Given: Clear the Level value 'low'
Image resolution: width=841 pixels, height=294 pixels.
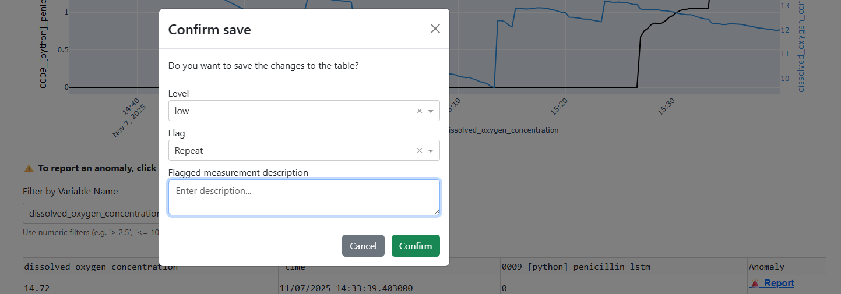Looking at the screenshot, I should click(x=419, y=111).
